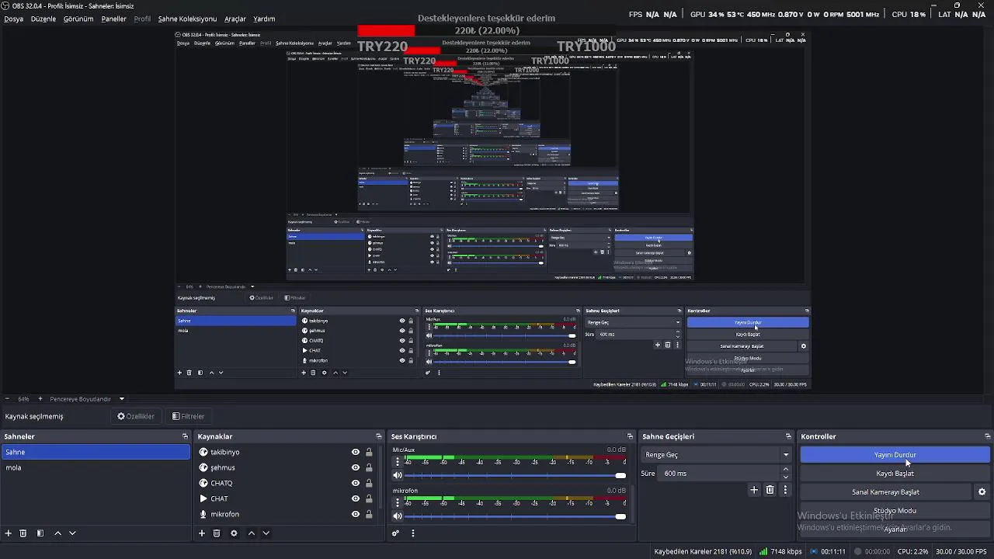Move scene down arrow in Sahneler panel
994x559 pixels.
click(x=72, y=533)
